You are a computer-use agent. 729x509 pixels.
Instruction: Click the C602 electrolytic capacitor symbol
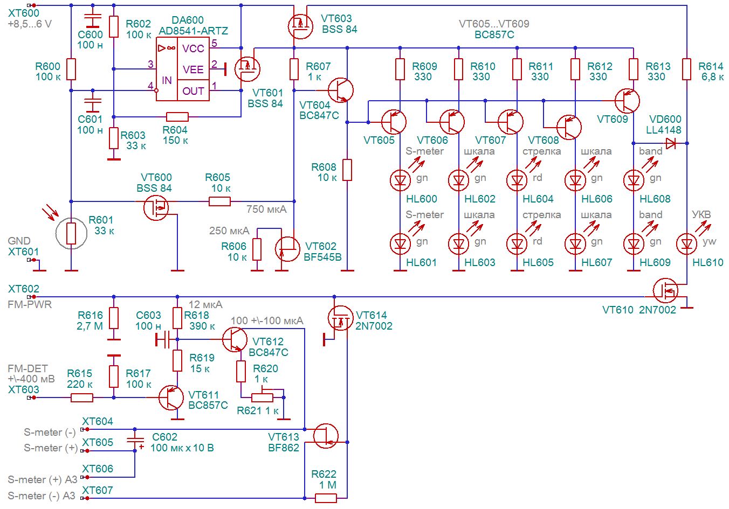coord(135,440)
